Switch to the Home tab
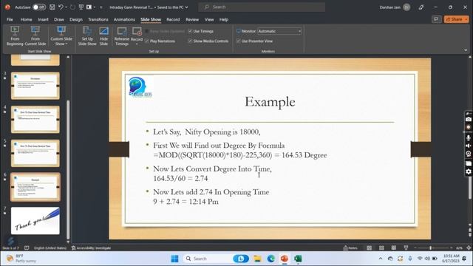This screenshot has height=266, width=473. point(27,20)
